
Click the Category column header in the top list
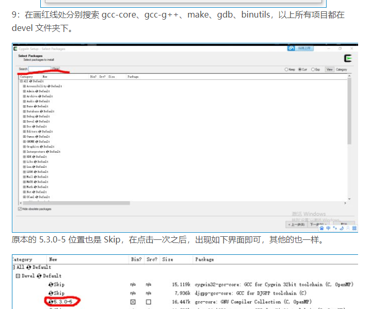point(26,77)
